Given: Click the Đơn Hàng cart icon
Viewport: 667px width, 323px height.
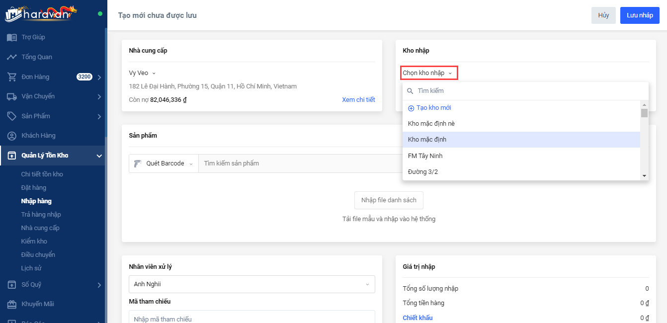Looking at the screenshot, I should 12,77.
